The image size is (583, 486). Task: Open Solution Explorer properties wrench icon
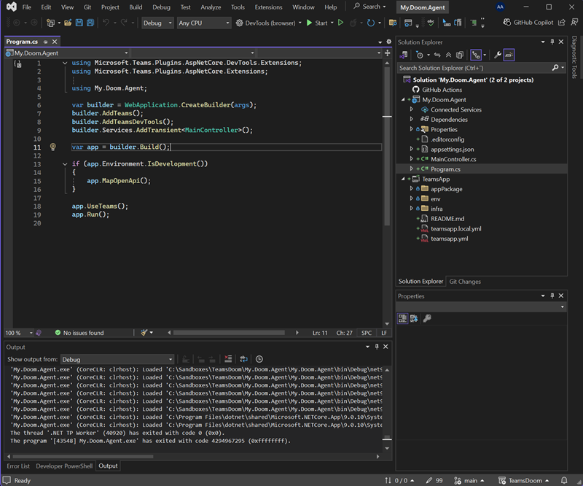tap(497, 55)
